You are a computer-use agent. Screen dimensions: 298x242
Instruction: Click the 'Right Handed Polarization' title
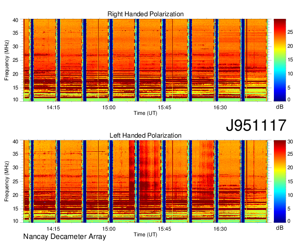[145, 14]
